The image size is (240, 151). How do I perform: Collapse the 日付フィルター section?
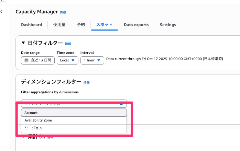[23, 43]
